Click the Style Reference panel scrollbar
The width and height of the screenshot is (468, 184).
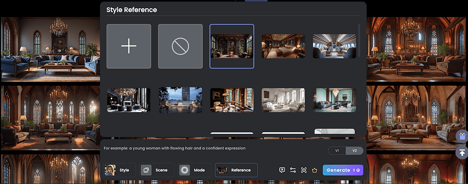click(x=359, y=40)
